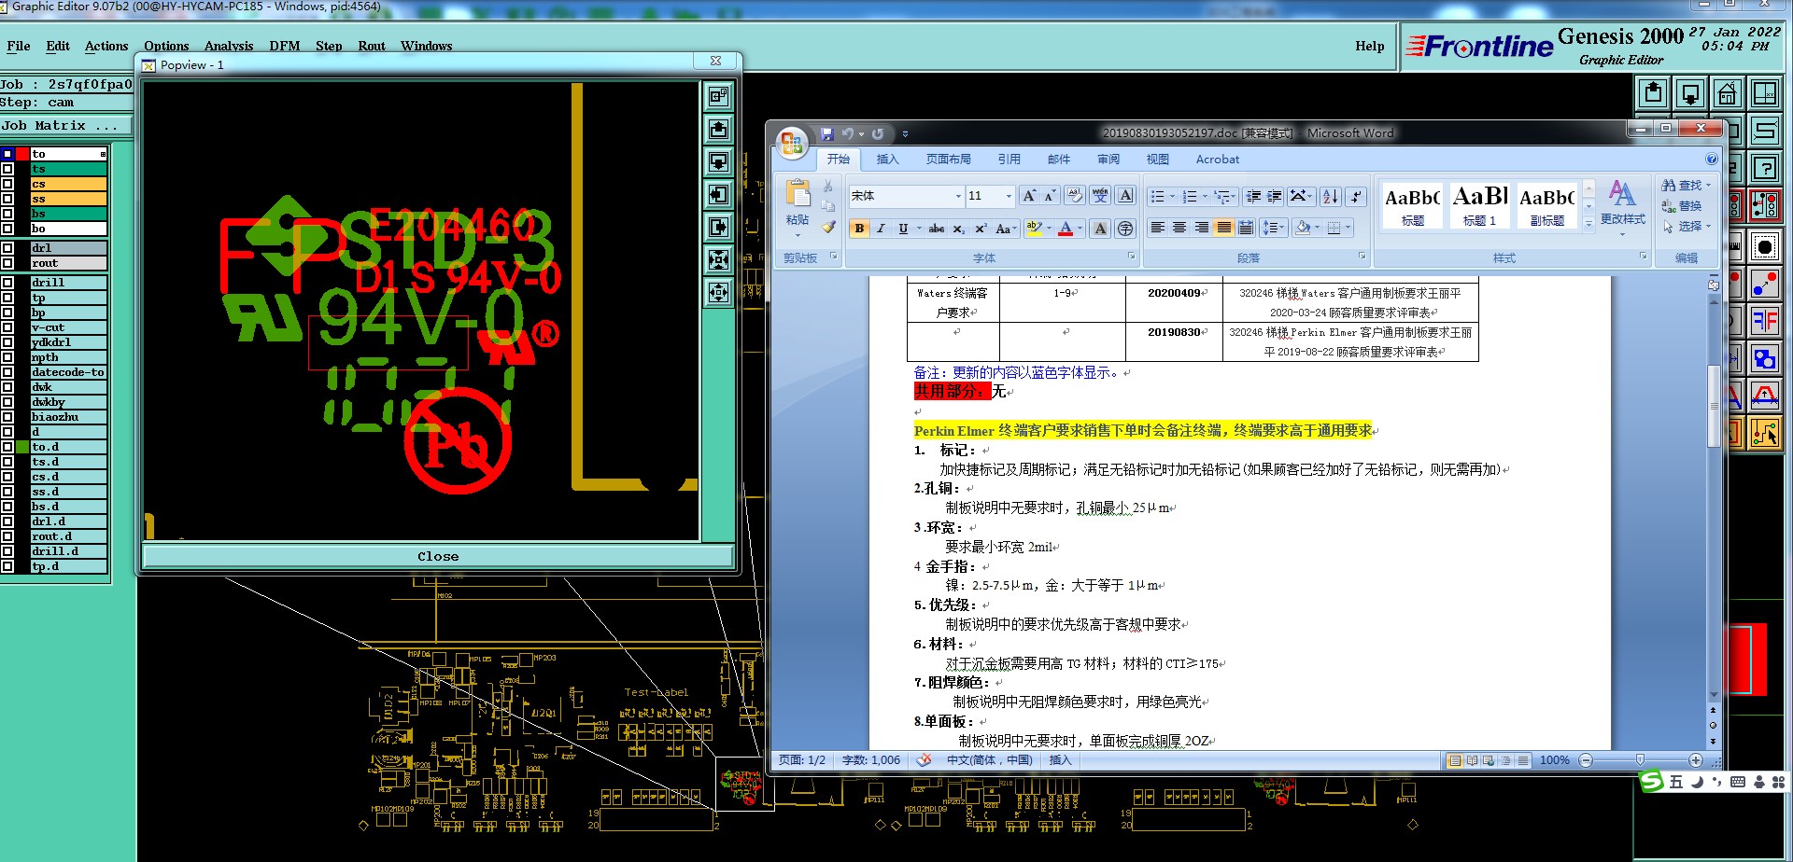
Task: Click top zoom icon in Popview side toolbar
Action: [x=718, y=96]
